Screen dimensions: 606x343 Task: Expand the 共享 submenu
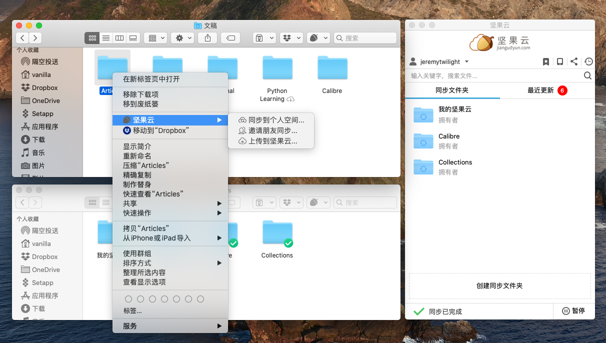click(170, 203)
